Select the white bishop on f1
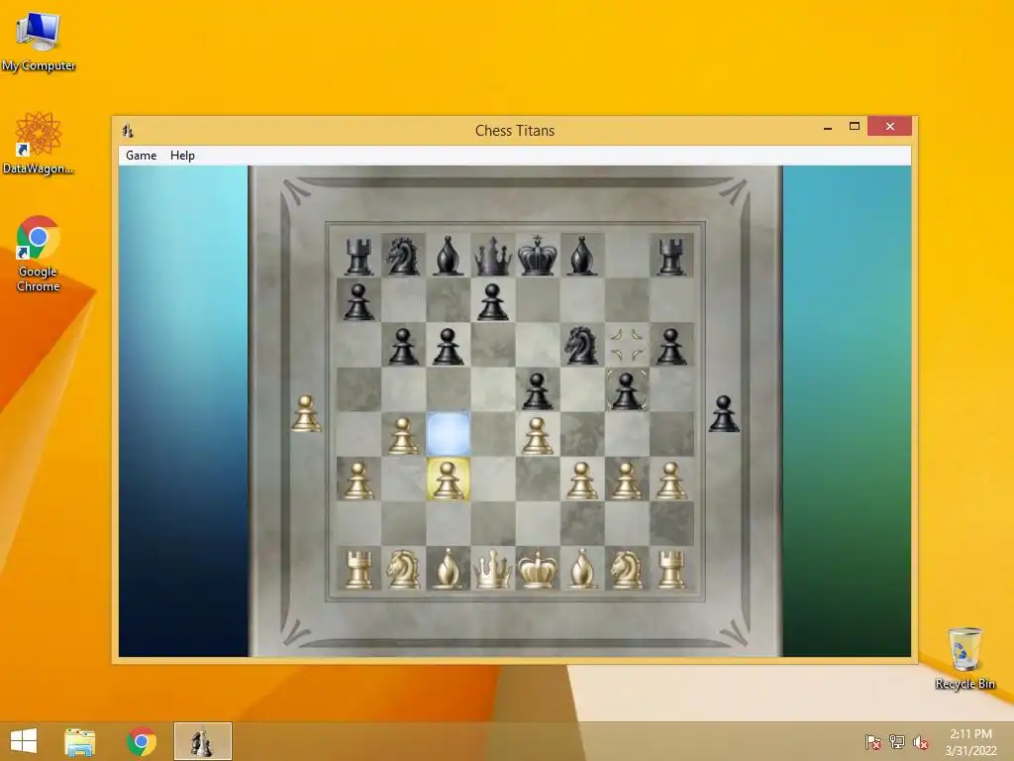The width and height of the screenshot is (1014, 761). (581, 570)
